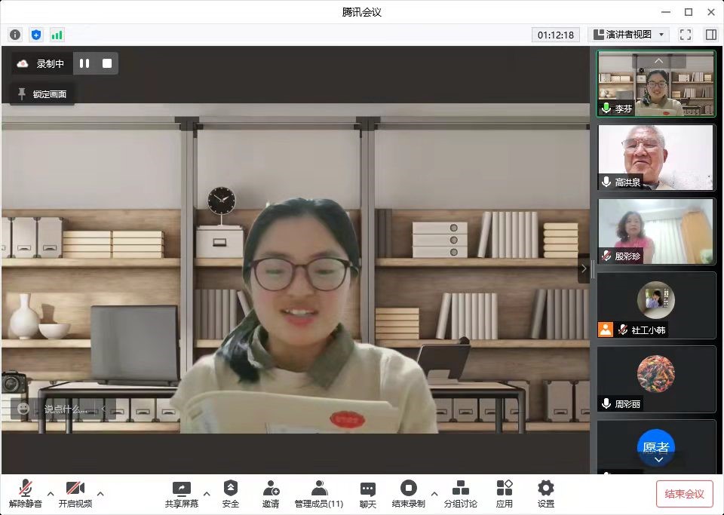The image size is (724, 515).
Task: Pause the cloud recording
Action: (x=84, y=63)
